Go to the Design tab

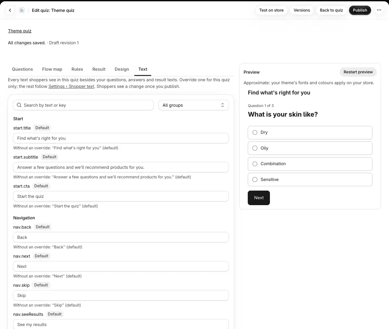pos(122,69)
